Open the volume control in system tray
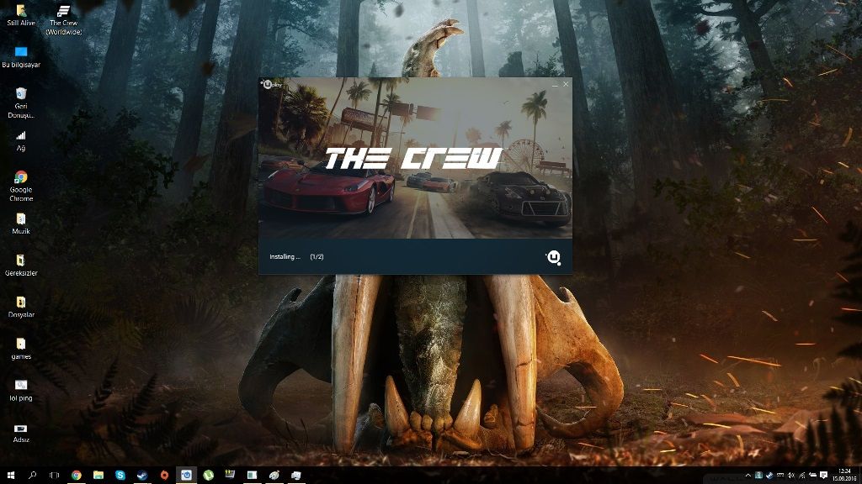Image resolution: width=862 pixels, height=484 pixels. [791, 476]
